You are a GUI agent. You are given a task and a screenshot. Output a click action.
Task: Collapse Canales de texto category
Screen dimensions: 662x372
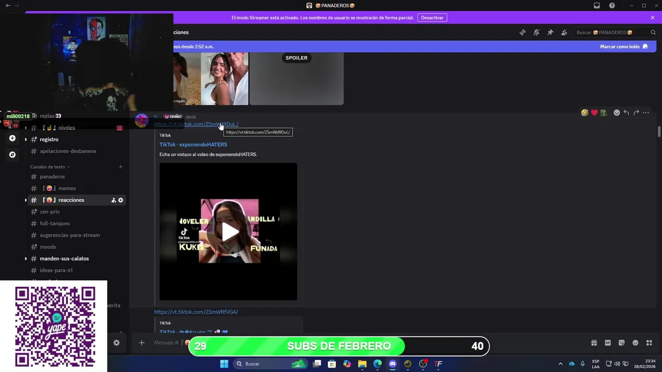(x=50, y=167)
